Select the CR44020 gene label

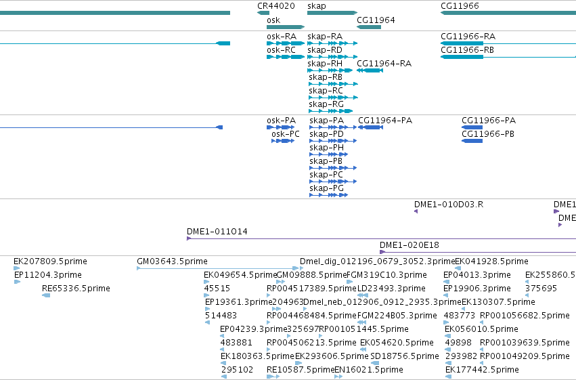click(276, 6)
